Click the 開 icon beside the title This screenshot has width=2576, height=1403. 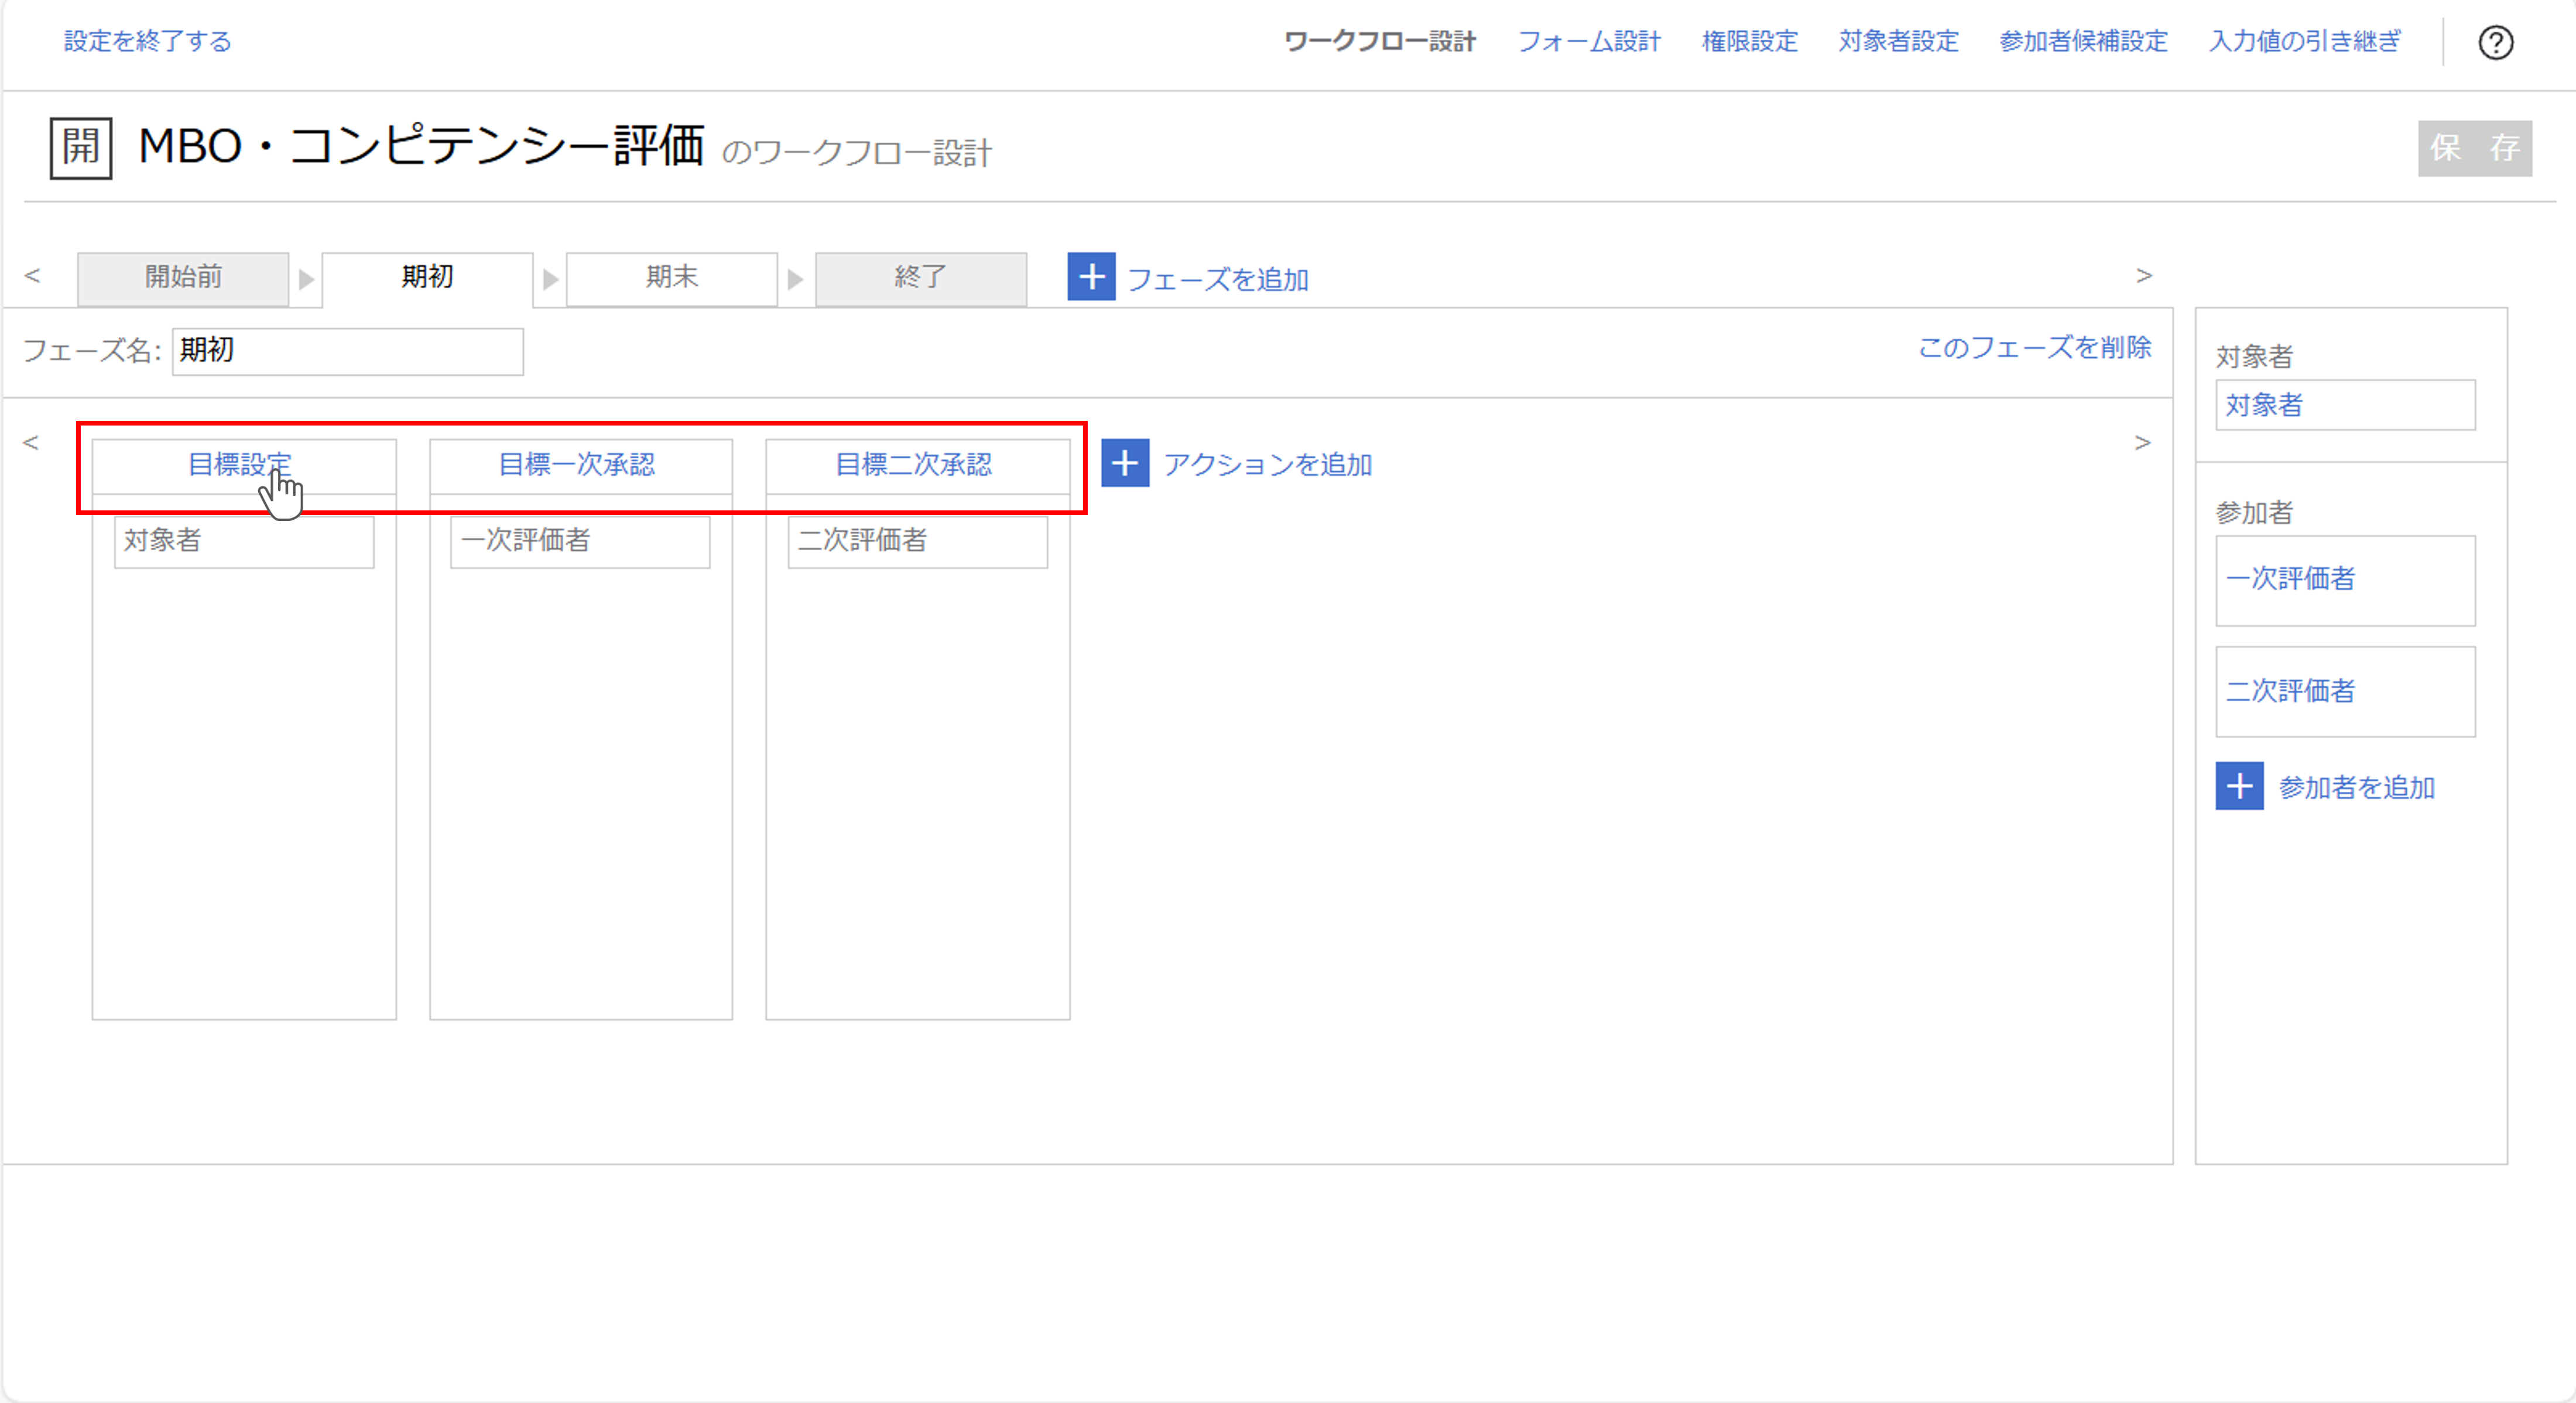[81, 148]
